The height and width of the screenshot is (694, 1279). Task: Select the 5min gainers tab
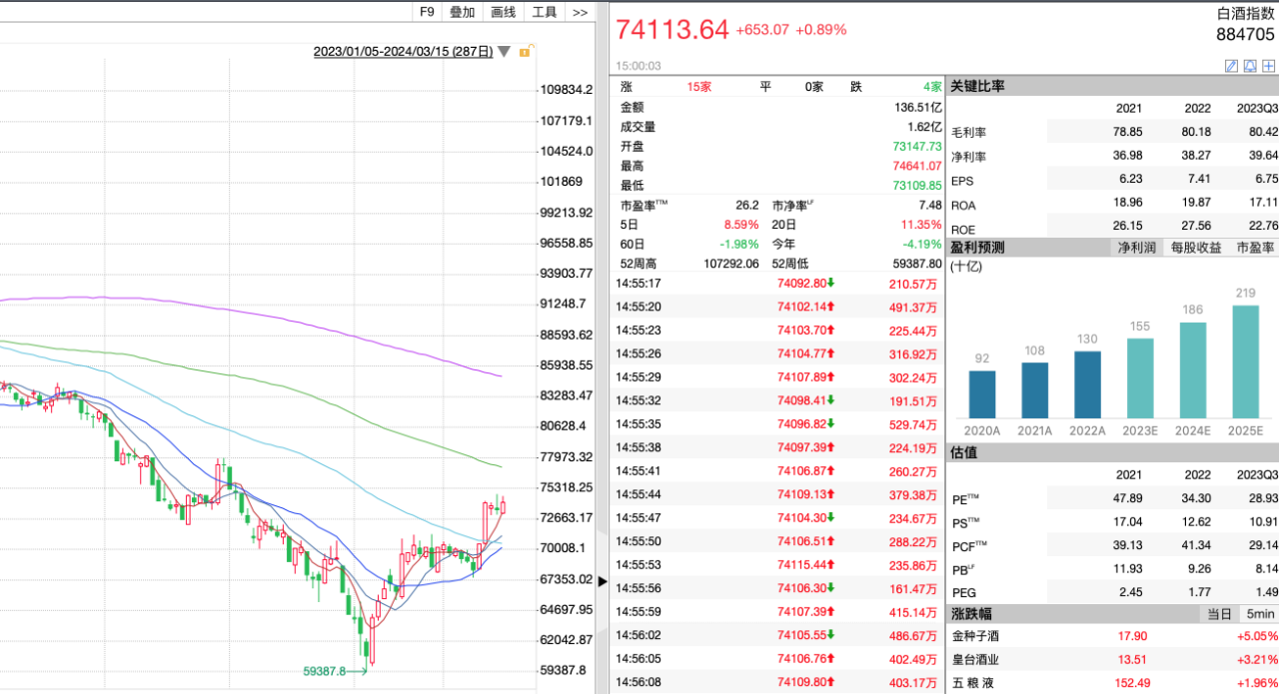[1260, 614]
